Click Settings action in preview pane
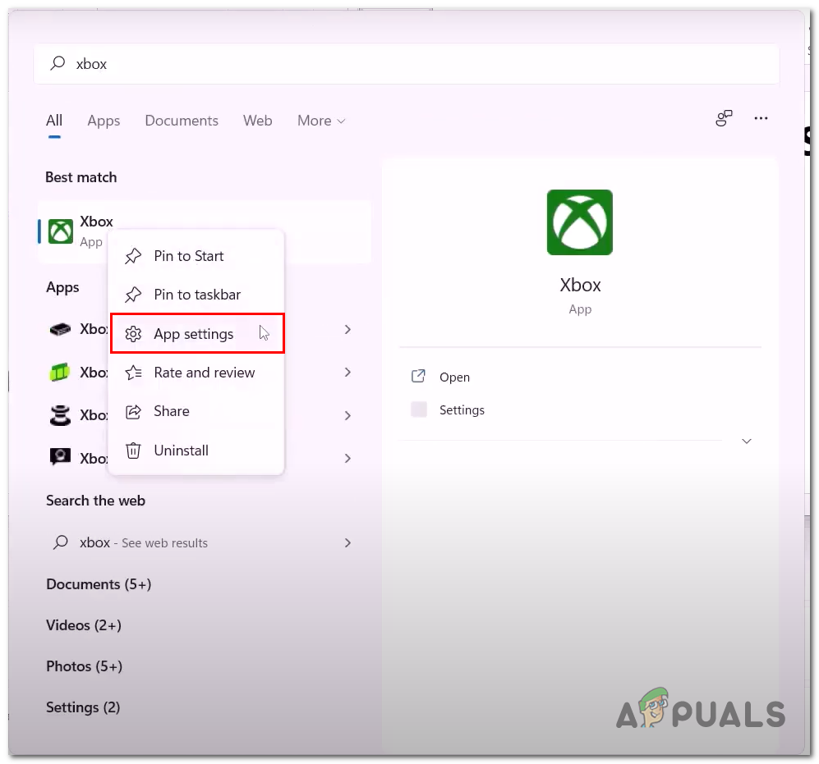The width and height of the screenshot is (819, 764). tap(462, 410)
